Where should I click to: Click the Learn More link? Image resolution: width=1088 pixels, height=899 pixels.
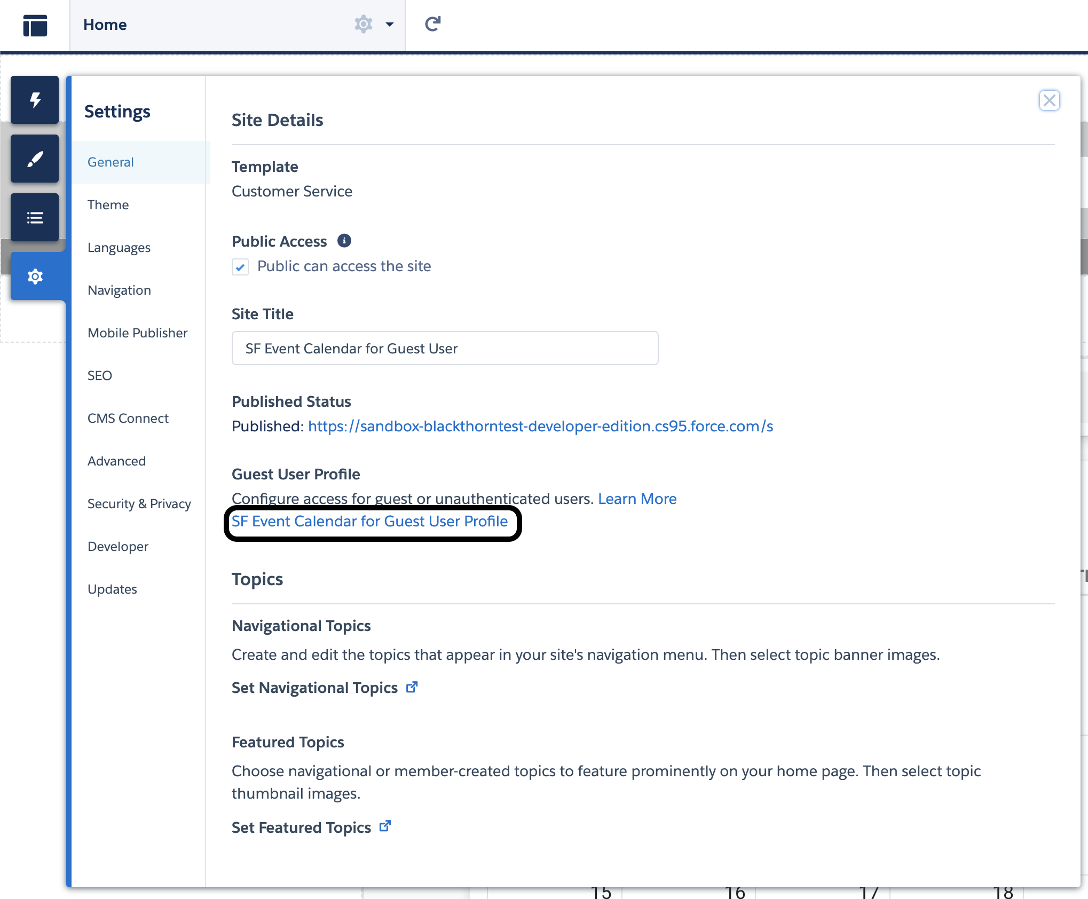point(637,499)
